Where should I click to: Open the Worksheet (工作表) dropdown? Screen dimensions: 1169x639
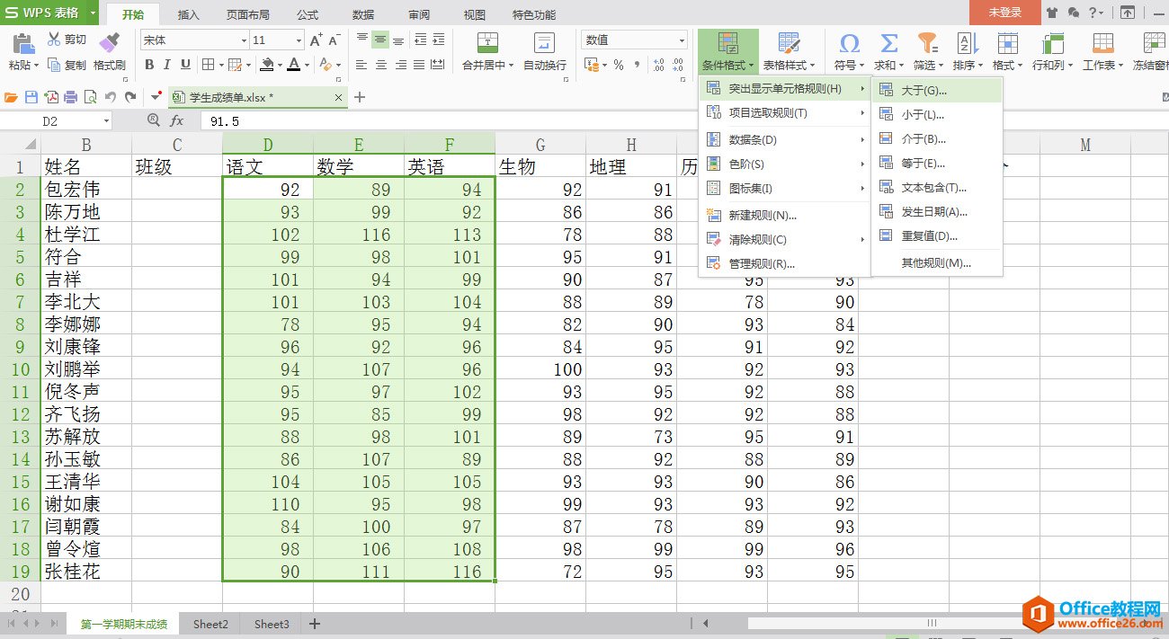(1102, 65)
